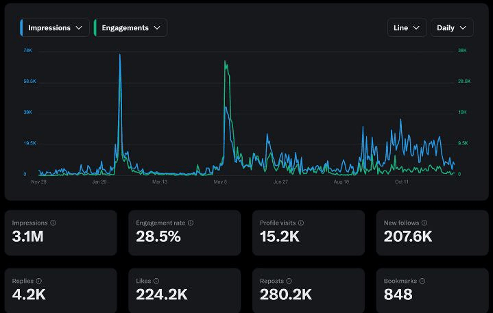Screen dimensions: 493x313
Task: Click info icon beside Engagement rate
Action: (x=191, y=223)
